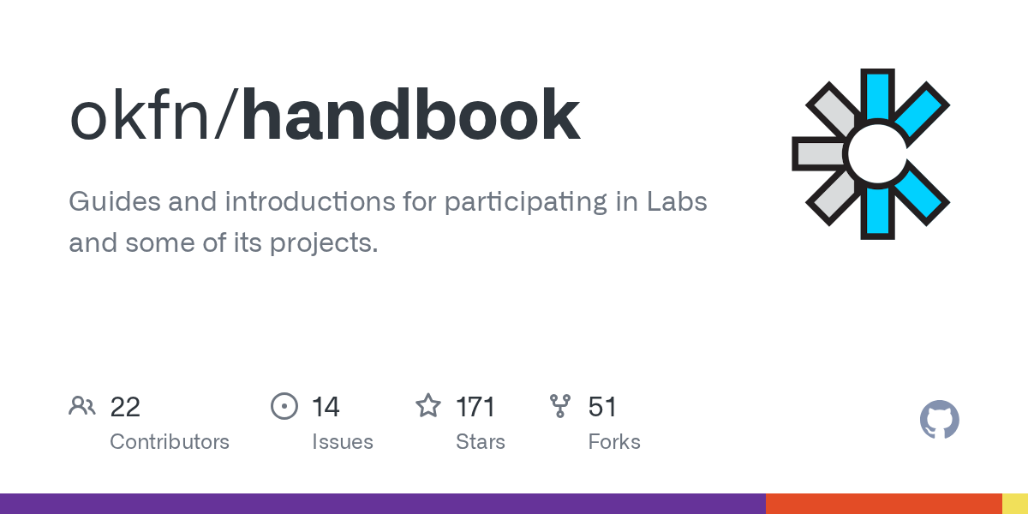Click the contributor count 22

[125, 406]
